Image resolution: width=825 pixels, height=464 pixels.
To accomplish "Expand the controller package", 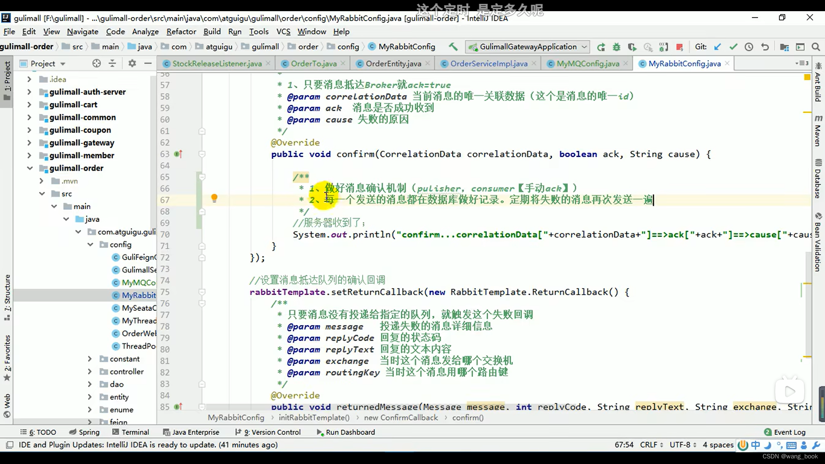I will click(89, 372).
